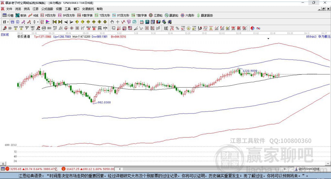Expand the 日 period dropdown
Image resolution: width=331 pixels, height=179 pixels.
(8, 22)
